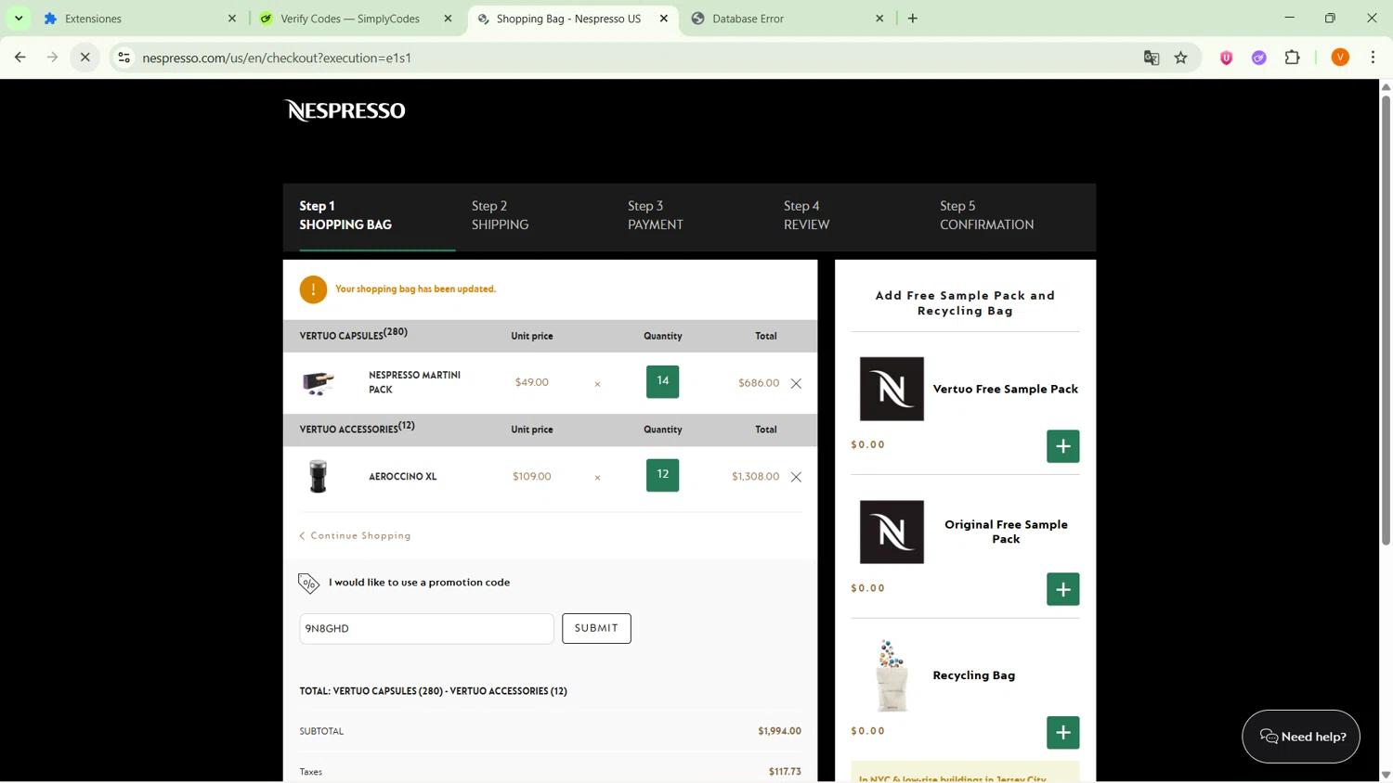The image size is (1393, 783).
Task: Go to Step 2 Shipping
Action: (500, 215)
